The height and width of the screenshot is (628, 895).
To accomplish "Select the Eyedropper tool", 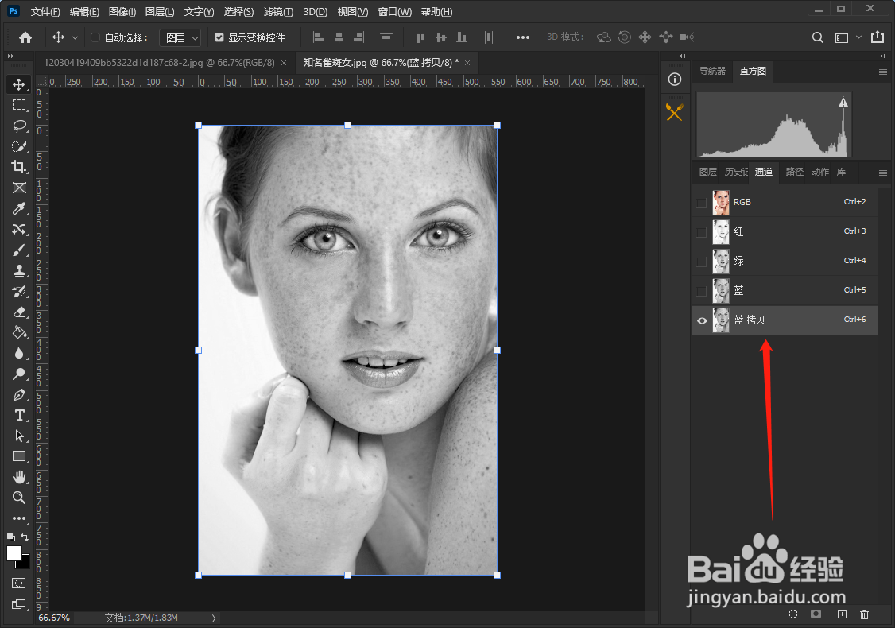I will (19, 208).
